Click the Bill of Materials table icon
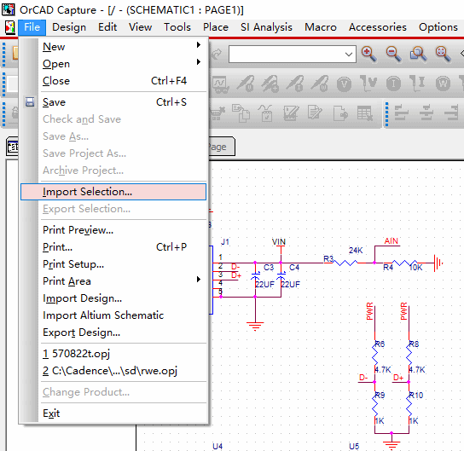The height and width of the screenshot is (451, 464). pyautogui.click(x=364, y=113)
